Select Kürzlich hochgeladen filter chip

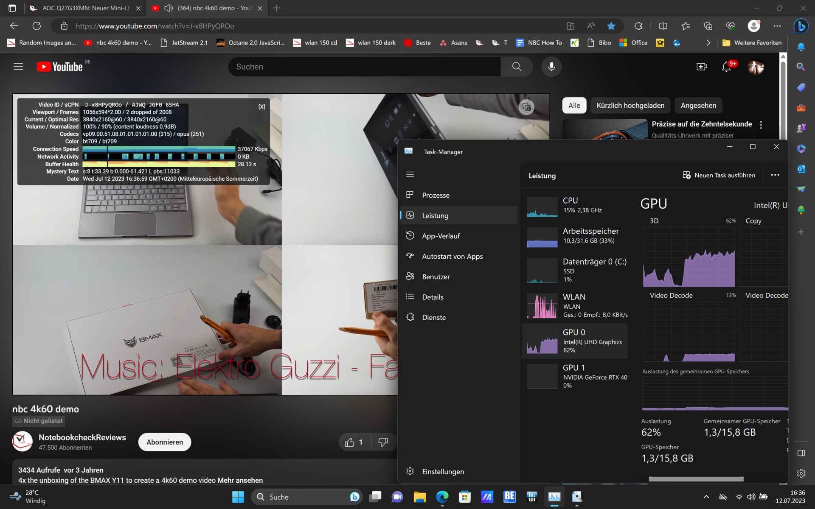[x=630, y=106]
